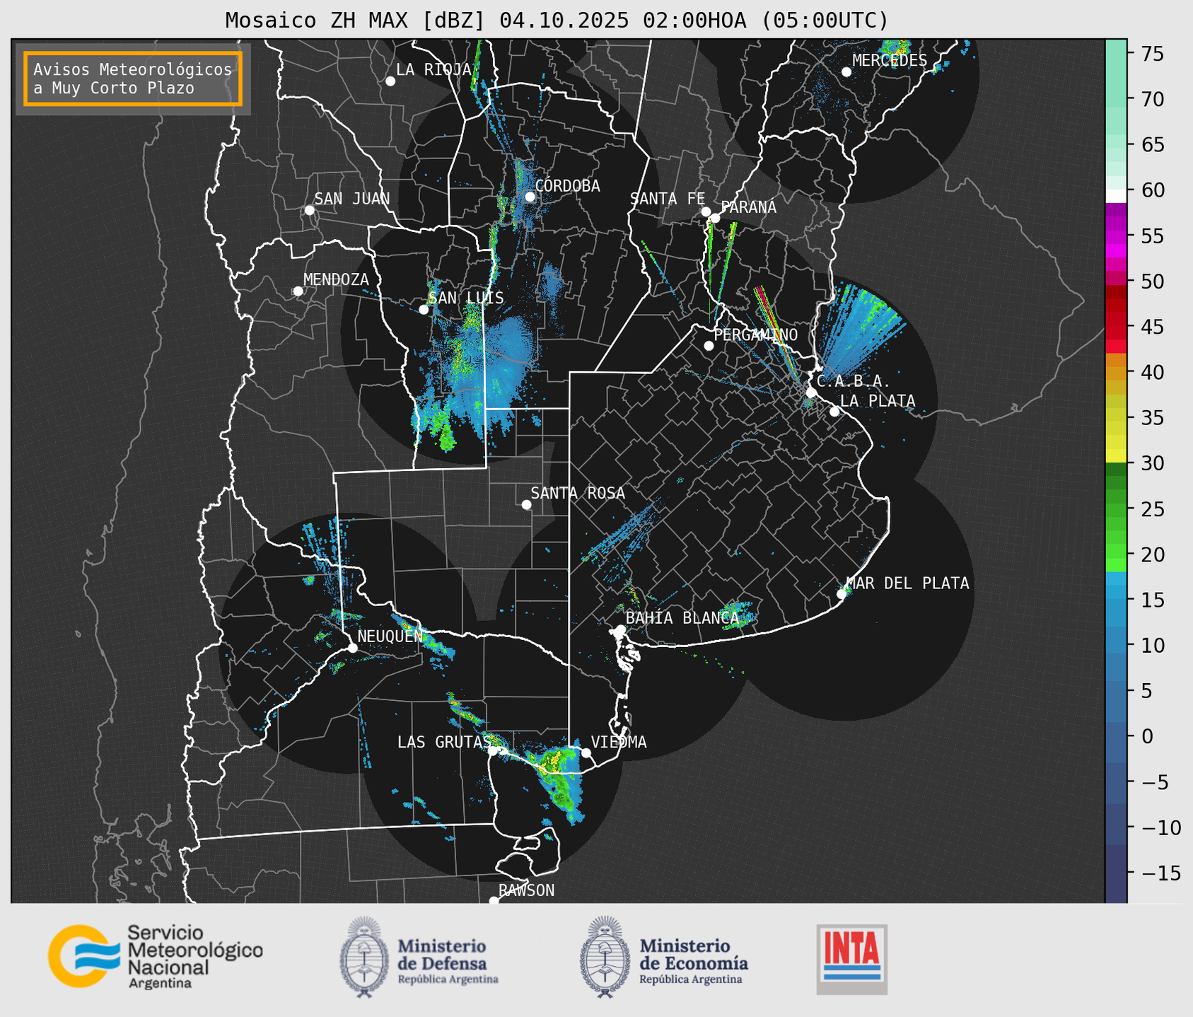Viewport: 1193px width, 1017px height.
Task: Click the Córdoba city marker dot
Action: [x=530, y=197]
